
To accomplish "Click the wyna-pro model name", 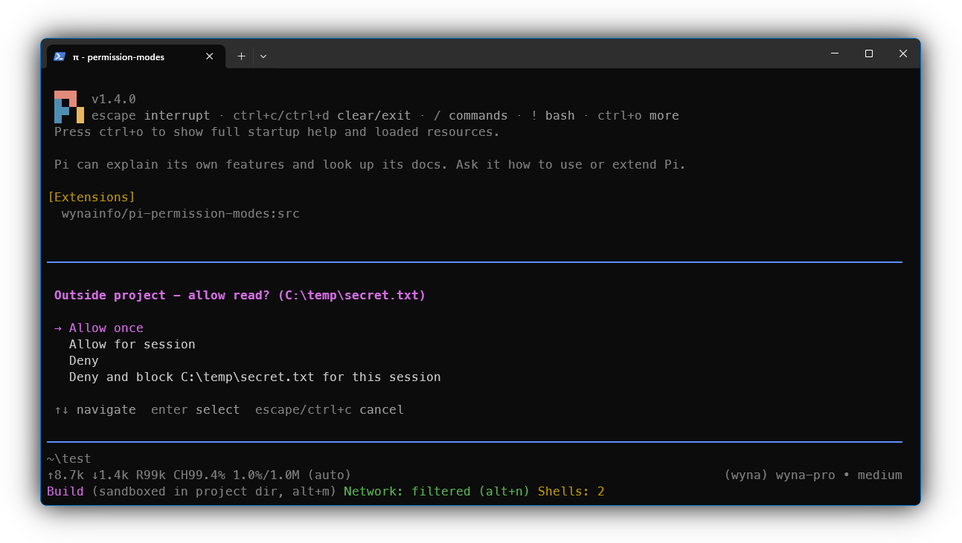I will (x=806, y=475).
